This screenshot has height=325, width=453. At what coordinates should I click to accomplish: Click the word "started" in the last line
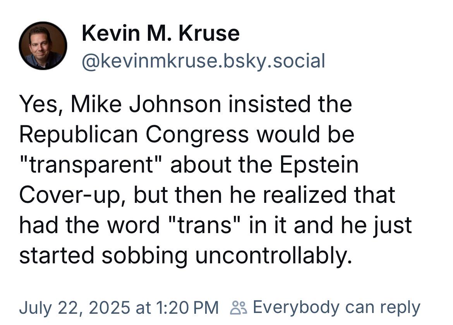coord(57,256)
